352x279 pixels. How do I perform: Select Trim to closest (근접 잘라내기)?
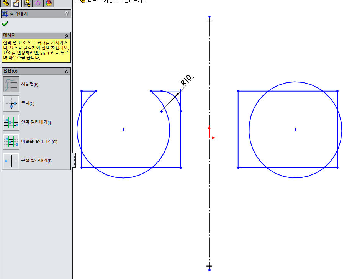point(11,161)
